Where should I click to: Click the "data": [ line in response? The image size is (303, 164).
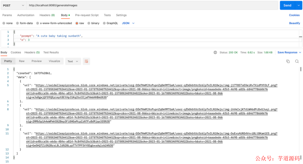24,77
